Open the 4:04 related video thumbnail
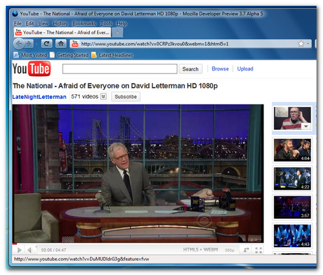This screenshot has height=275, width=323. 292,150
